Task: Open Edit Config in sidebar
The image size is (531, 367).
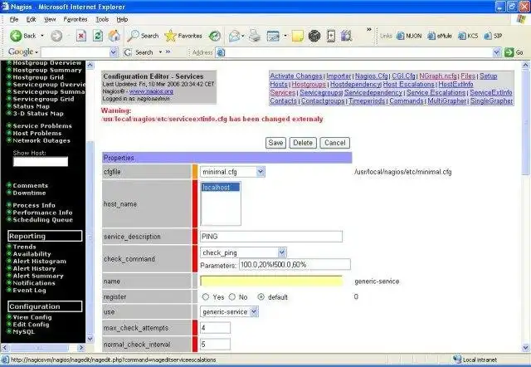Action: coord(31,325)
